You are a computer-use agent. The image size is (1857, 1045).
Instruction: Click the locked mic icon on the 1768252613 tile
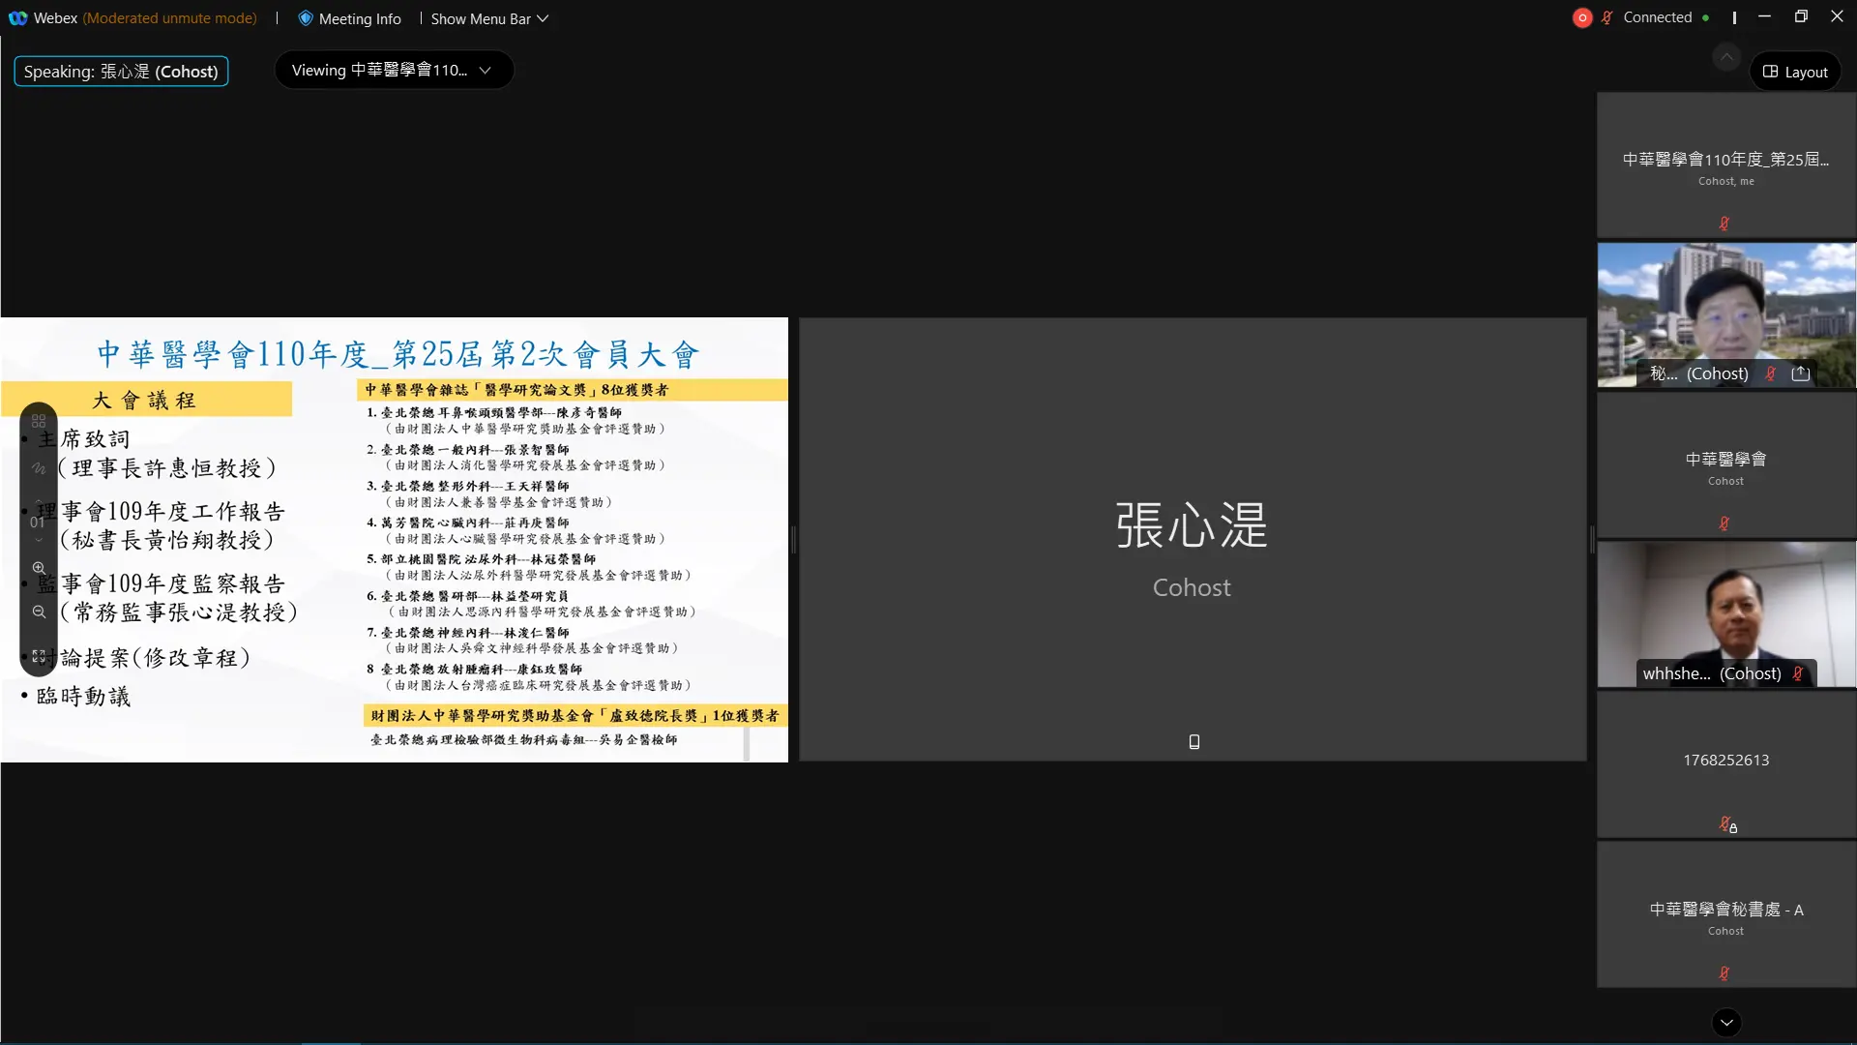click(1725, 824)
